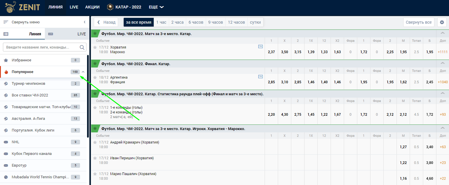Click the hamburger menu icon beside Свернуть меню
449x185 pixels.
point(6,22)
